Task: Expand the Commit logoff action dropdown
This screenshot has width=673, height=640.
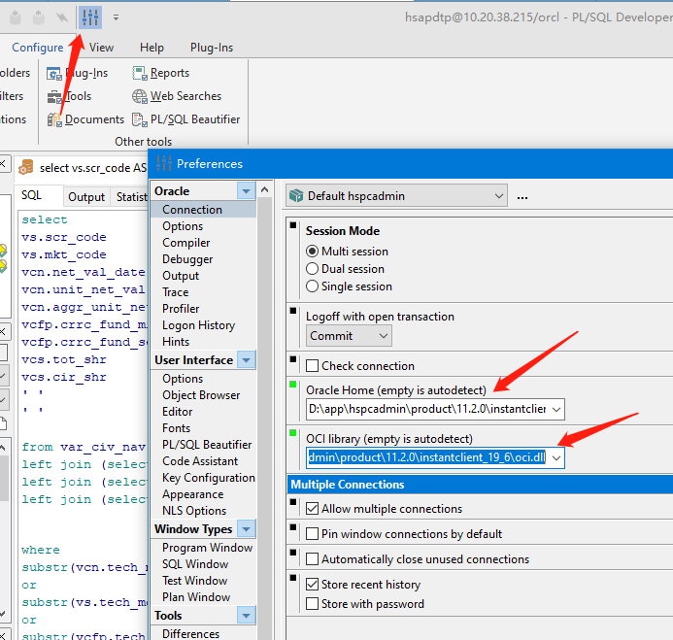Action: pyautogui.click(x=382, y=336)
